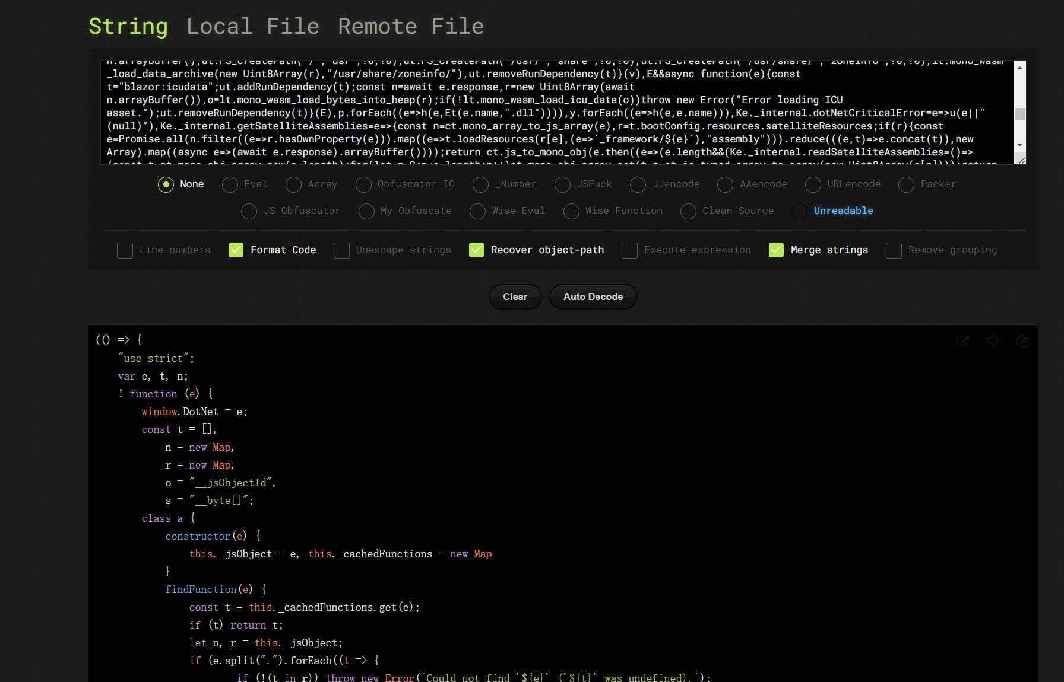Choose the Array decoding option
The image size is (1064, 682).
293,184
